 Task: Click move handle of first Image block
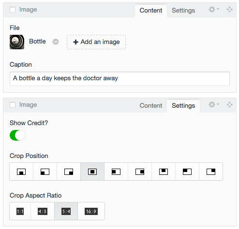229,10
